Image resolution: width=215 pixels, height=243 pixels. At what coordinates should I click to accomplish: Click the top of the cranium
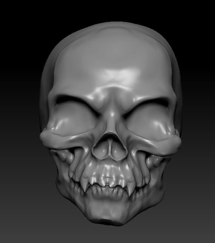coord(111,32)
